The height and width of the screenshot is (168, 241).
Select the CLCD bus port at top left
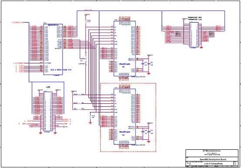17,23
